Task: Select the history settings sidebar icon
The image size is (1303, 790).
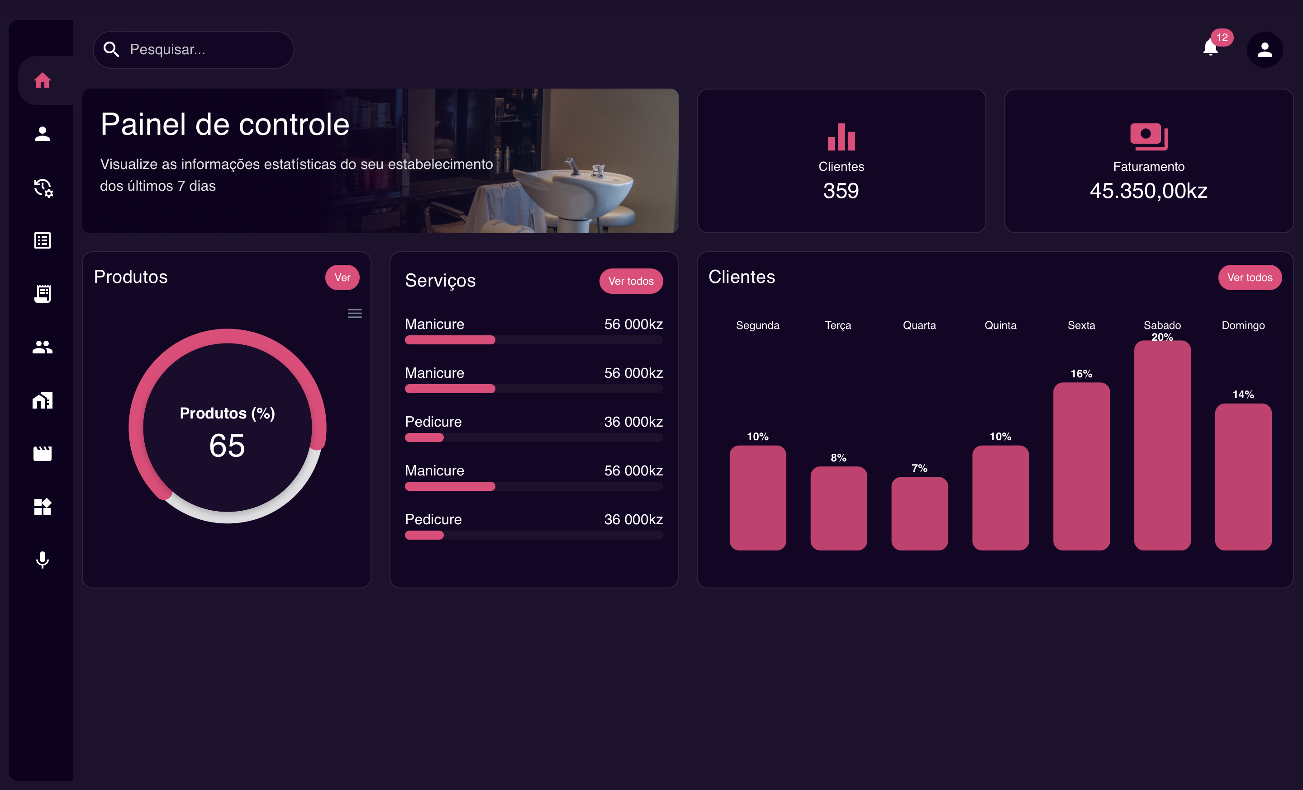Action: coord(43,188)
